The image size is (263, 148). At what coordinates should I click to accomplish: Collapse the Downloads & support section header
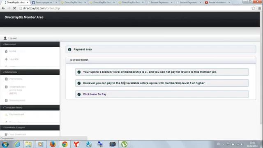tap(30, 127)
